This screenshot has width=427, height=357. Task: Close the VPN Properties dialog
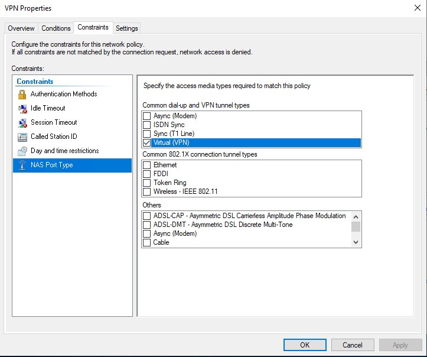click(x=417, y=8)
